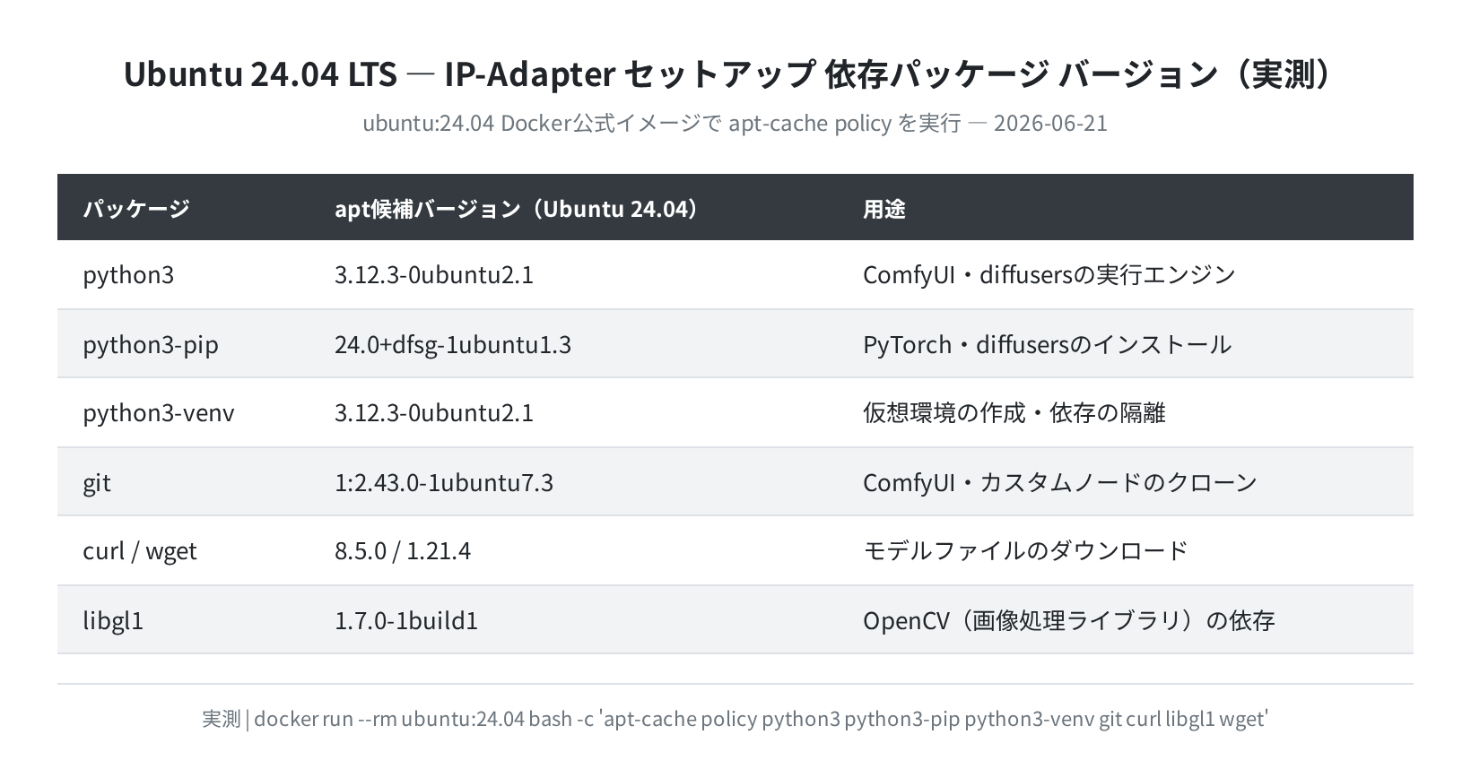Click the python3 version 3.12.3-0ubuntu2.1
The height and width of the screenshot is (769, 1471).
[434, 274]
